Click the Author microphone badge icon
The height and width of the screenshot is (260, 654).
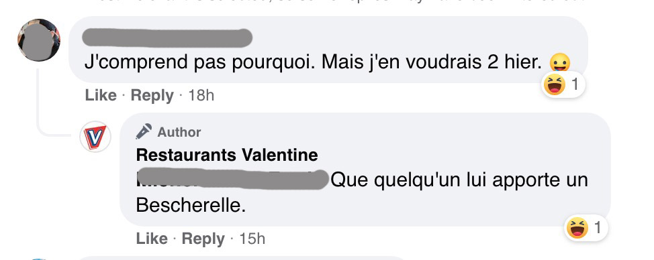pyautogui.click(x=144, y=131)
